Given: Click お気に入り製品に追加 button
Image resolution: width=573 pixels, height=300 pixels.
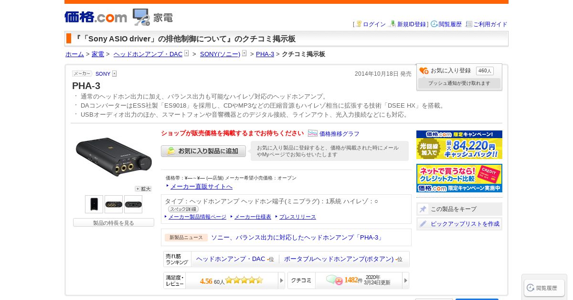Looking at the screenshot, I should coord(203,151).
